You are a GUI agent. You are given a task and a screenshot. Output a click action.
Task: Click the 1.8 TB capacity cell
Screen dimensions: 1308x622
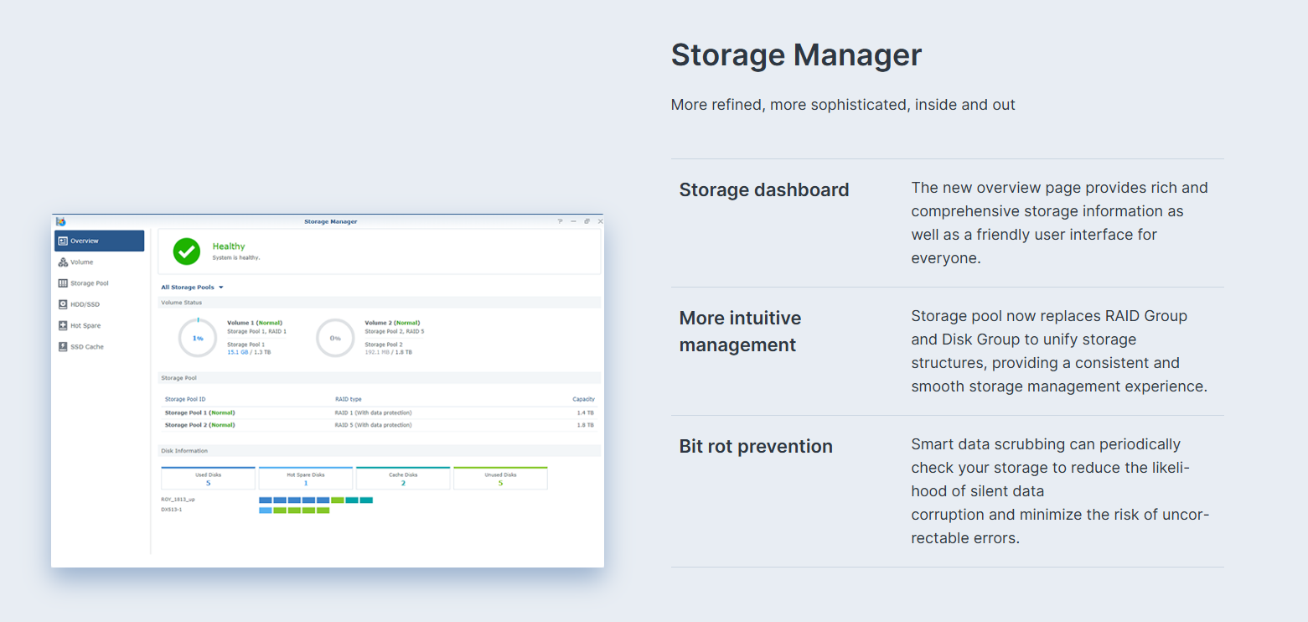click(x=586, y=425)
